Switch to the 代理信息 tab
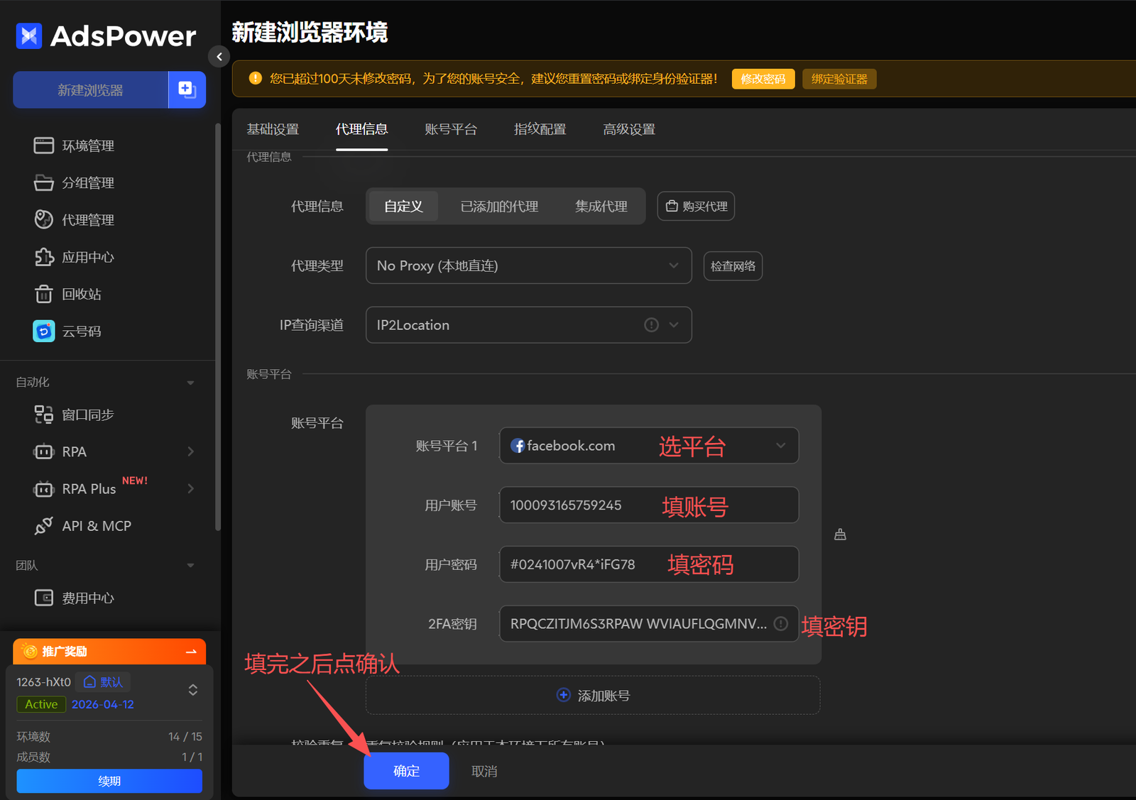 point(362,129)
